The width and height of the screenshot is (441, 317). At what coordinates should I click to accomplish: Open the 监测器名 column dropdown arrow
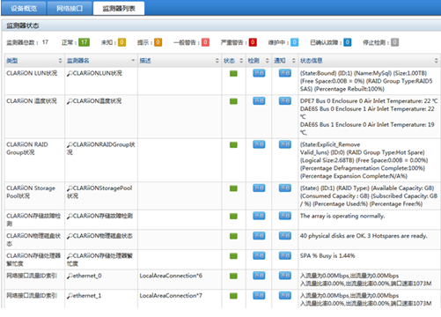pos(133,61)
